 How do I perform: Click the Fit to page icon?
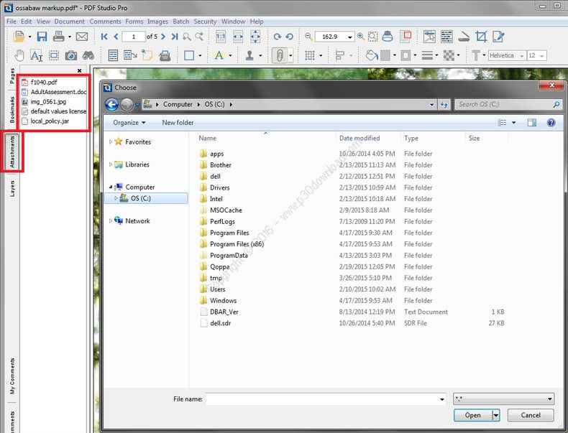pos(255,37)
